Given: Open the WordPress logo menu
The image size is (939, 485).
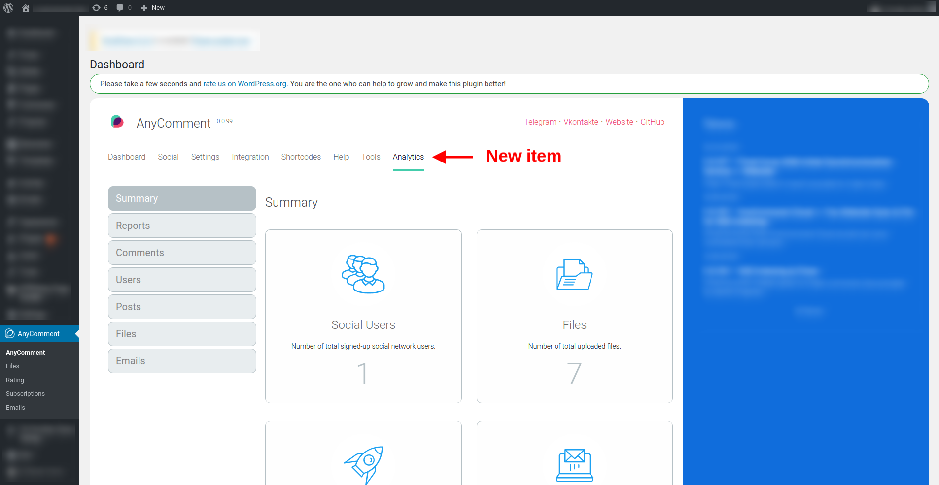Looking at the screenshot, I should [x=8, y=8].
